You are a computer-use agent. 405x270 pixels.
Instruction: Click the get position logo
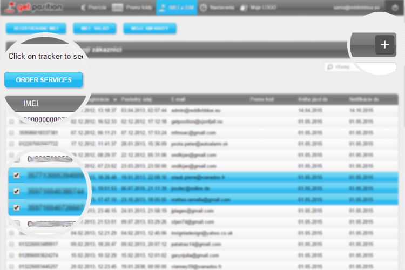click(x=34, y=7)
